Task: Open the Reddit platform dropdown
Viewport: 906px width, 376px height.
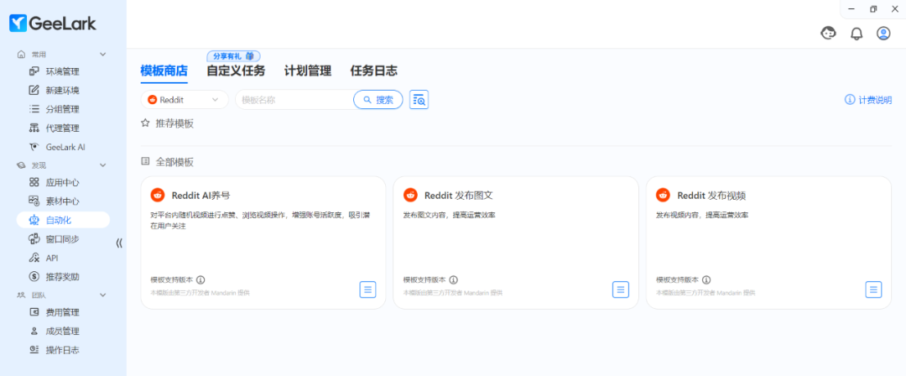Action: point(185,100)
